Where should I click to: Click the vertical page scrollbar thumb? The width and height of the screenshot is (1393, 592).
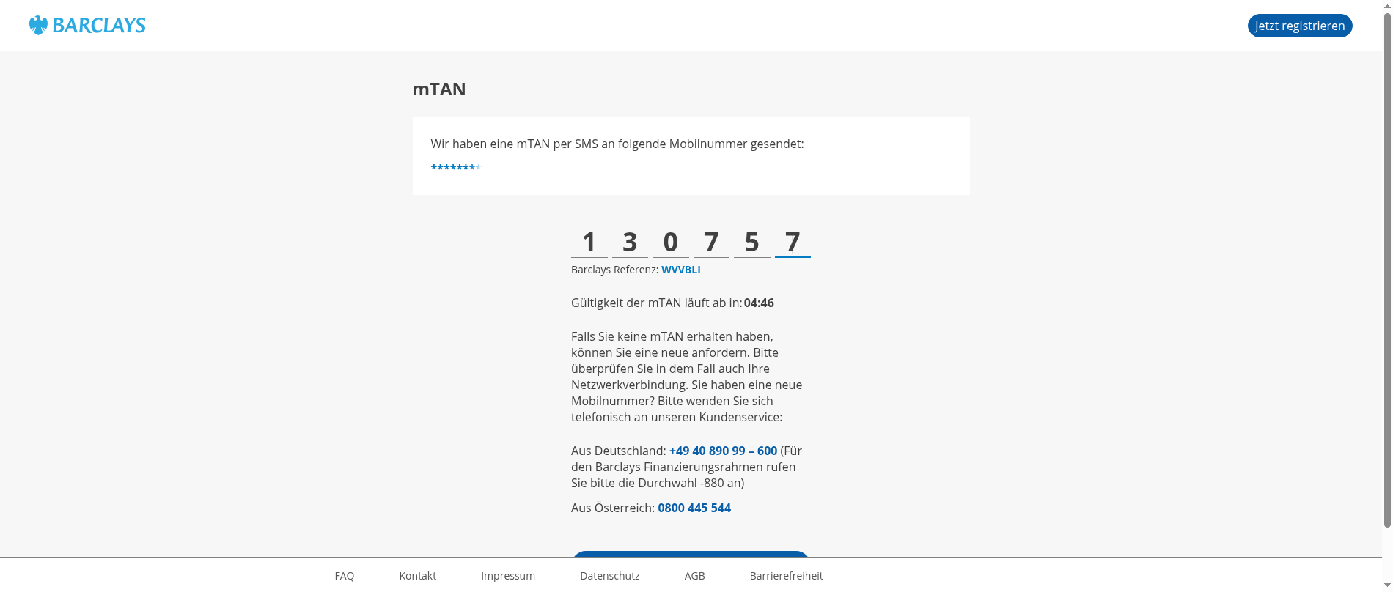click(1386, 271)
